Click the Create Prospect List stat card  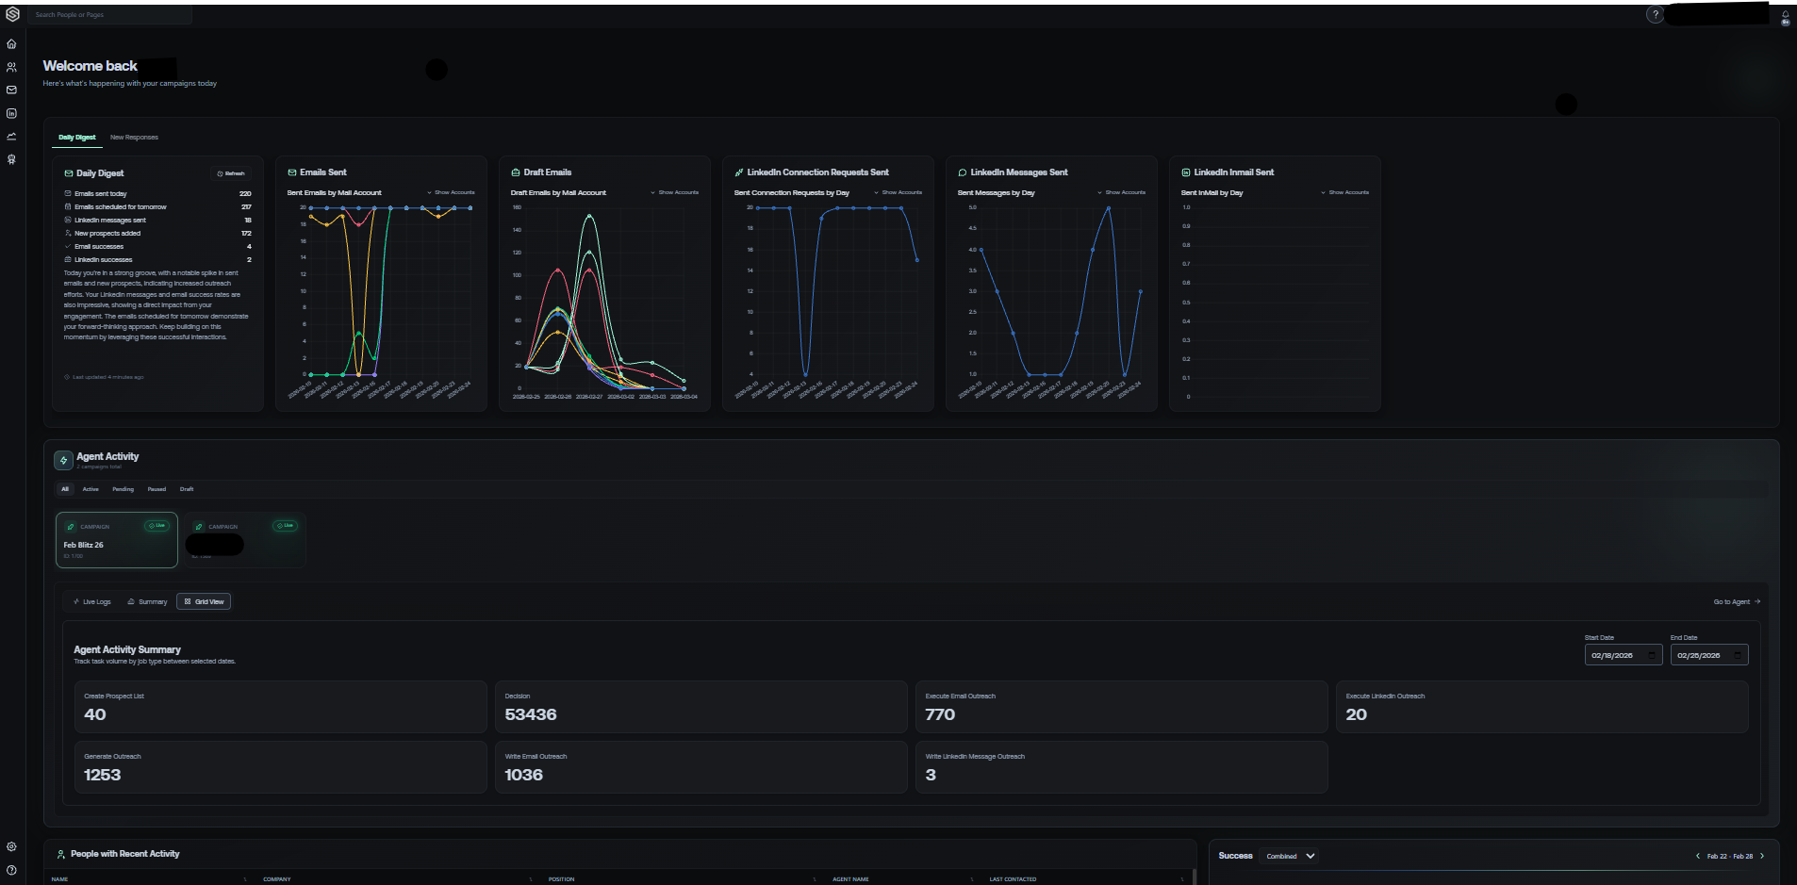(281, 707)
